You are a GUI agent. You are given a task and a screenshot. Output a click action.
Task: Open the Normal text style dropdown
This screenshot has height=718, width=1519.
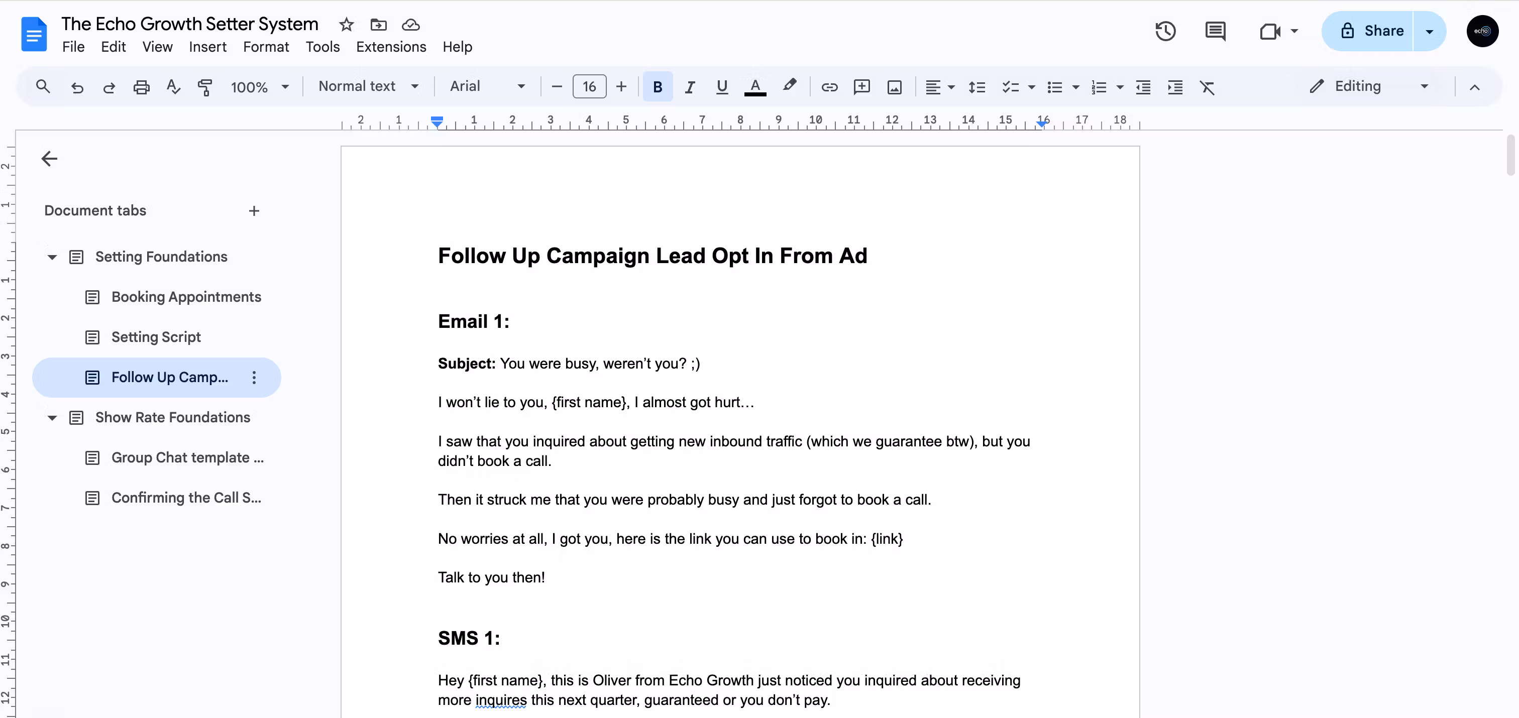point(368,86)
